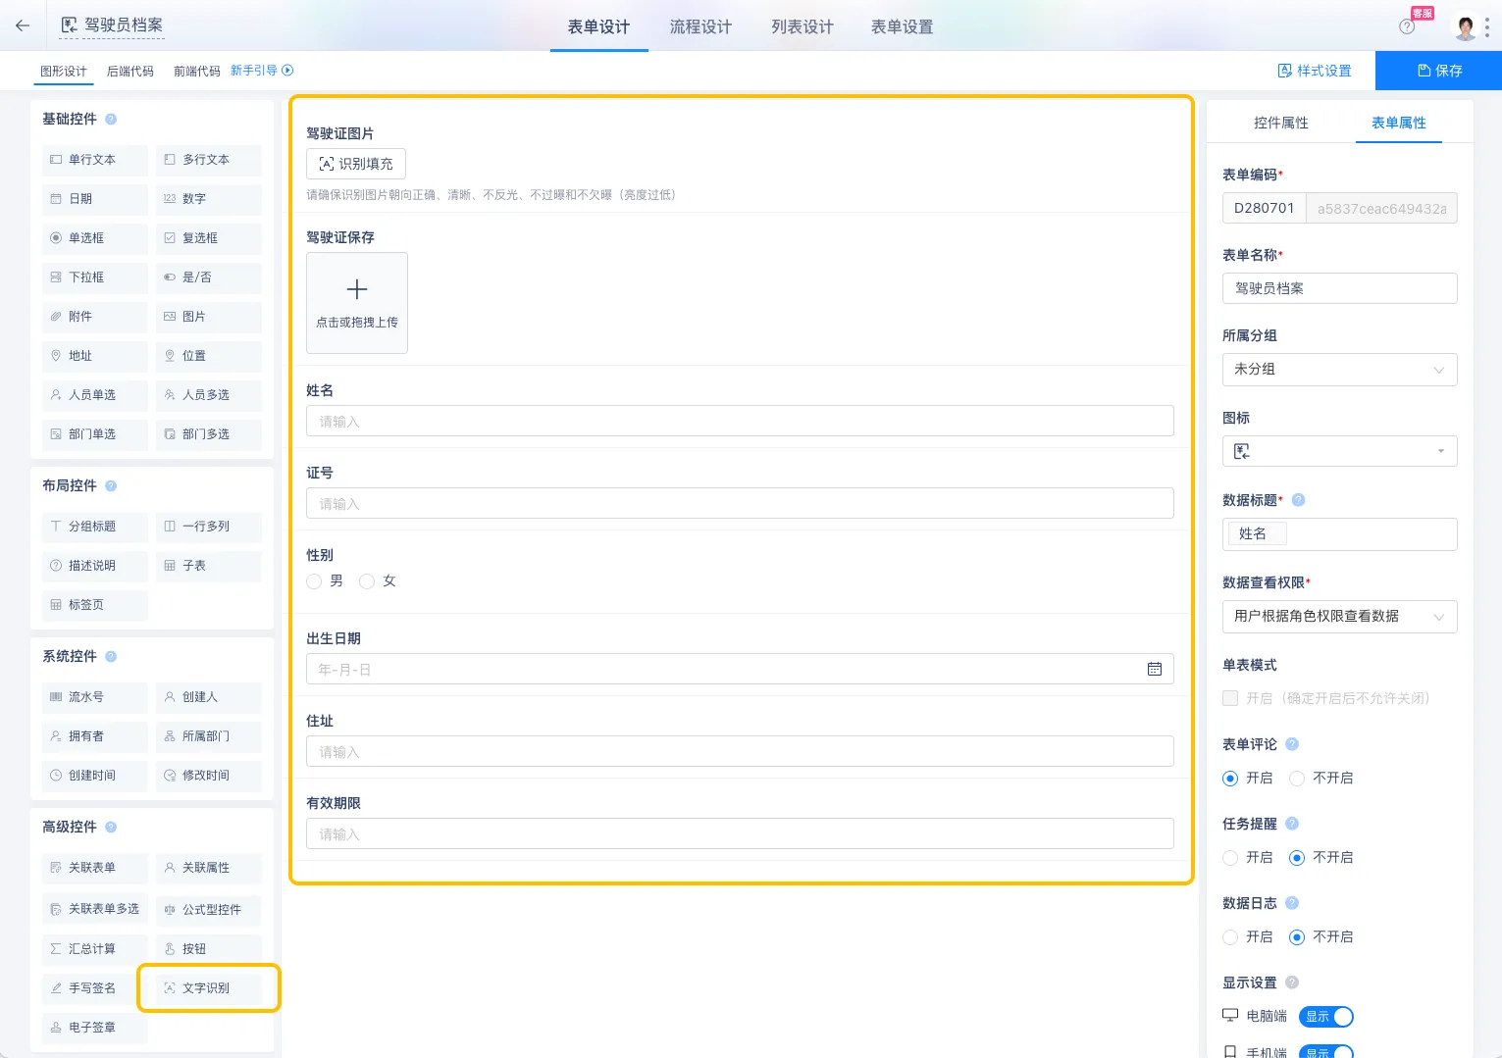Select the 文字识别 control
1502x1058 pixels.
tap(208, 988)
